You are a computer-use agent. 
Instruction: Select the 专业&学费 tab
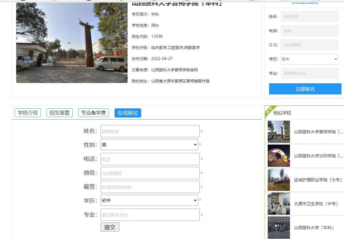click(x=94, y=113)
